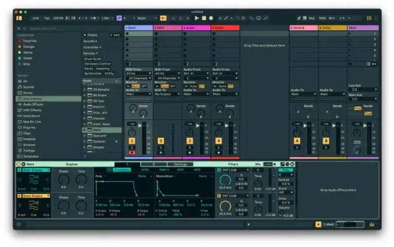This screenshot has width=394, height=247.
Task: Click the tempo 120.00 field
Action: pyautogui.click(x=58, y=18)
